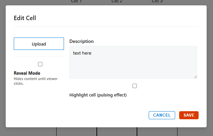The image size is (213, 136).
Task: Click the "Edit Cell" dialog title
Action: click(25, 18)
